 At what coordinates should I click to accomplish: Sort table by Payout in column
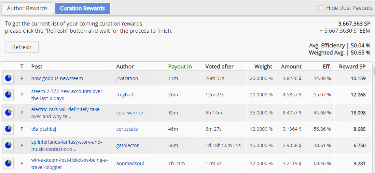(180, 66)
